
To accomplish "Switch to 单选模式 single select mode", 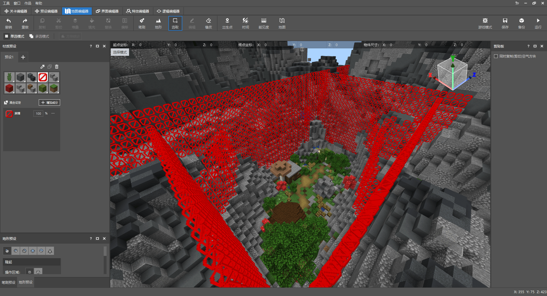I will coord(15,36).
